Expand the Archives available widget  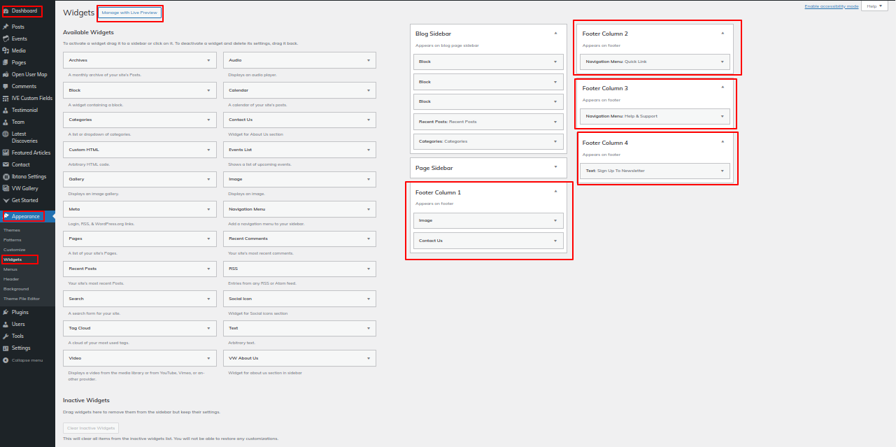[x=208, y=61]
